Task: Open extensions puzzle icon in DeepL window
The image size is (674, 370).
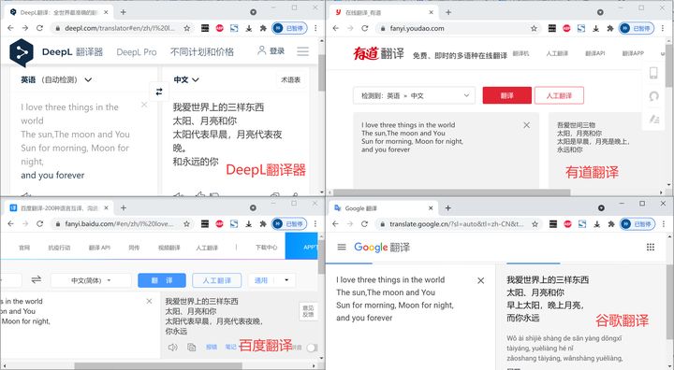Action: (x=263, y=28)
